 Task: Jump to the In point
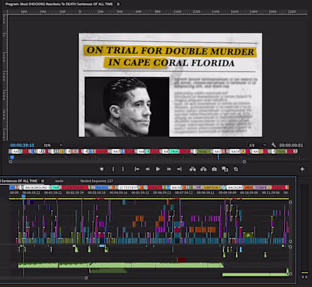click(137, 169)
